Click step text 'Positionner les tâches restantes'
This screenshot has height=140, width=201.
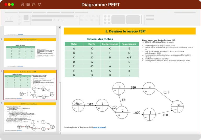click(x=157, y=59)
